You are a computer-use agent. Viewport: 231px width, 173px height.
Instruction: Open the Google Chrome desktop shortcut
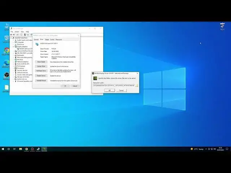tap(6, 51)
